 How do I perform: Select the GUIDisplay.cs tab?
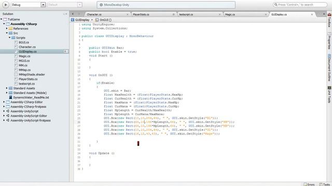click(279, 14)
